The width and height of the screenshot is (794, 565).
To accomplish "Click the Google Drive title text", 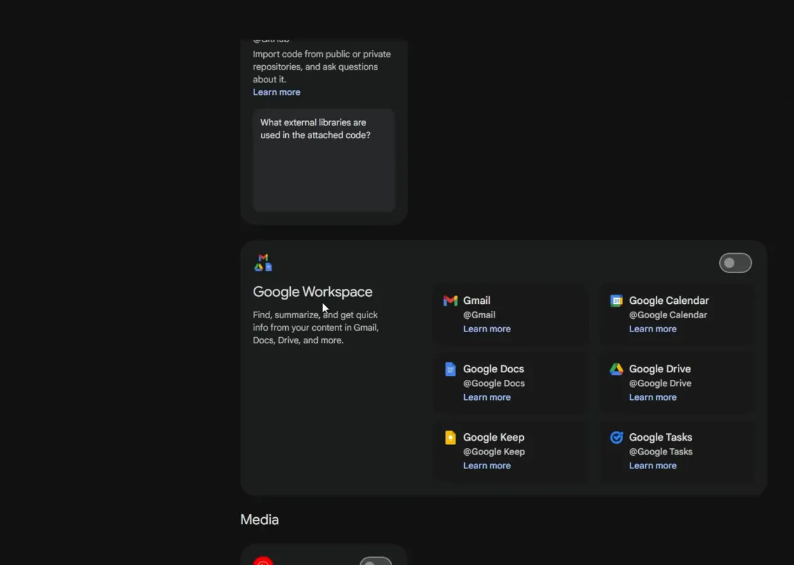I will [x=660, y=369].
